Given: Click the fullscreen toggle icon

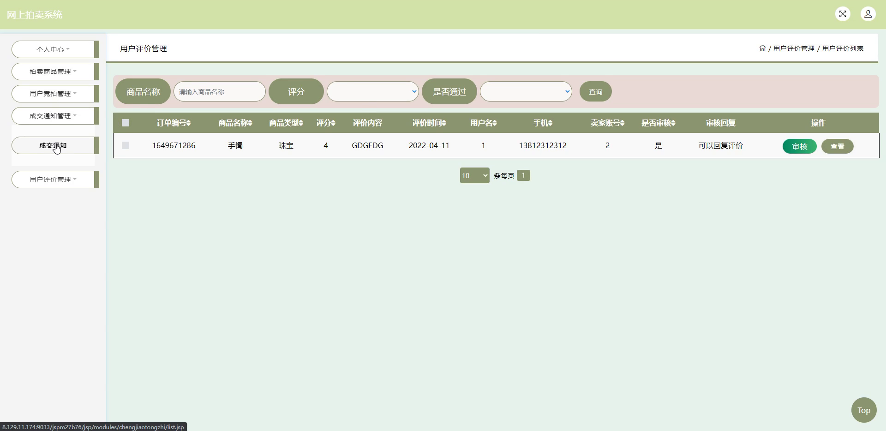Looking at the screenshot, I should (x=843, y=14).
